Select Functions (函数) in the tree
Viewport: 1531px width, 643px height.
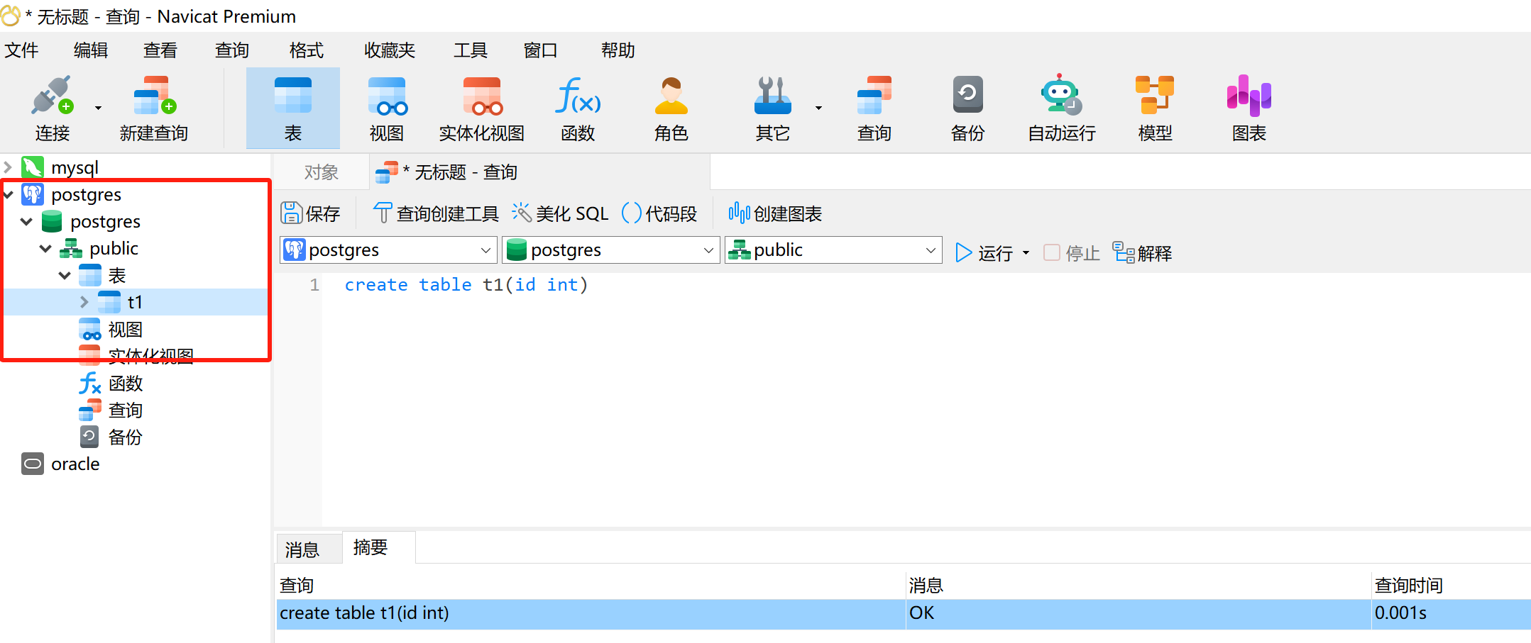125,384
